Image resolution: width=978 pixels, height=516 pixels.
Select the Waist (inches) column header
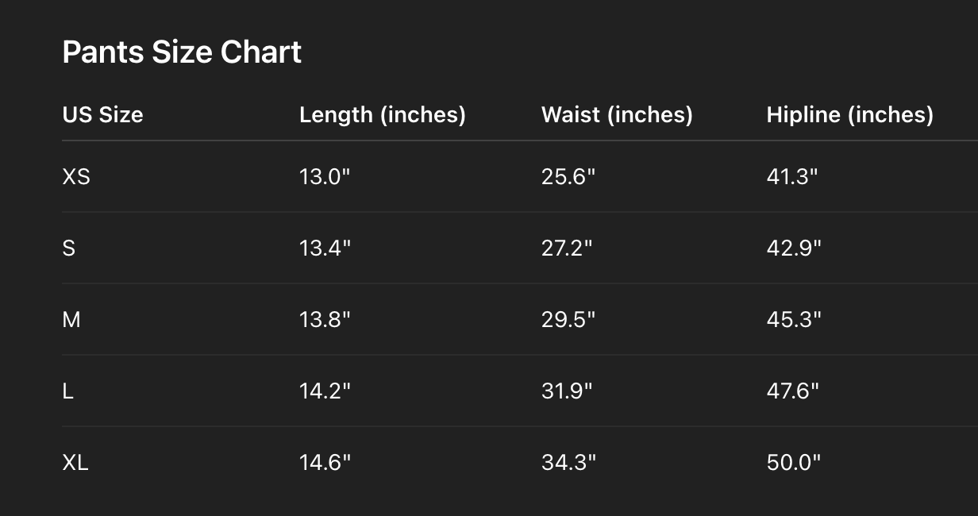(617, 114)
